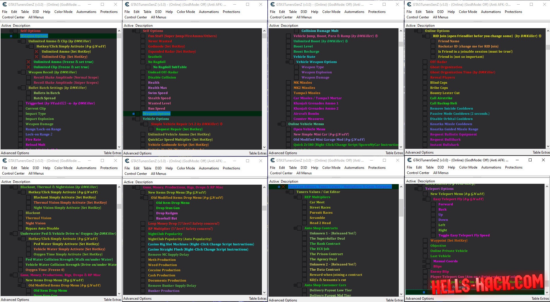Toggle the Off-Radar checkbox
This screenshot has height=302, width=550.
[x=425, y=62]
